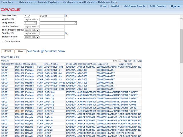Screen dimensions: 183x137
Task: Focus the Short Supplier Name input field
Action: pyautogui.click(x=52, y=30)
